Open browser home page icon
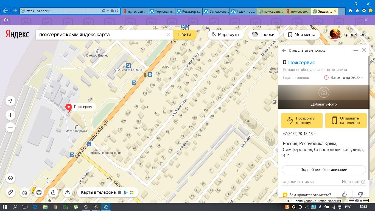The width and height of the screenshot is (375, 211). (351, 11)
